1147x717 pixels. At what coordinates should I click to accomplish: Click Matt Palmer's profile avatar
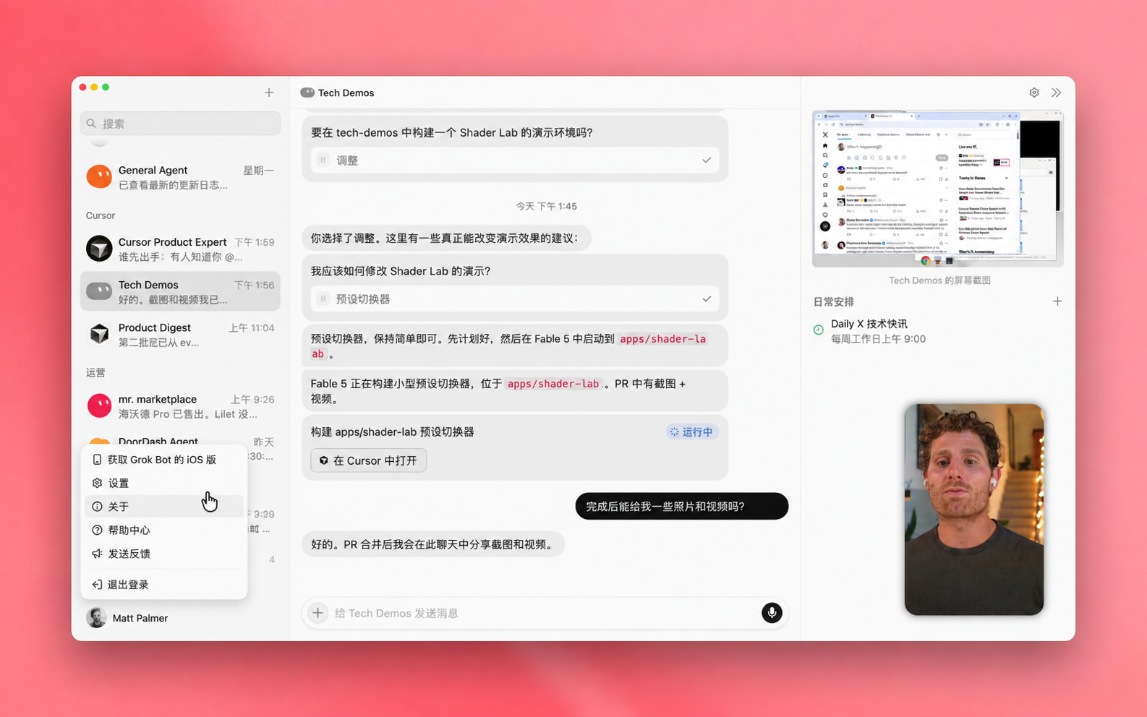point(96,618)
